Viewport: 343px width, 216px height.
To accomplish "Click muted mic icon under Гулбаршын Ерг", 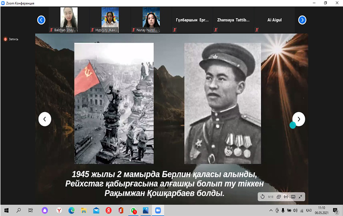I will point(175,30).
